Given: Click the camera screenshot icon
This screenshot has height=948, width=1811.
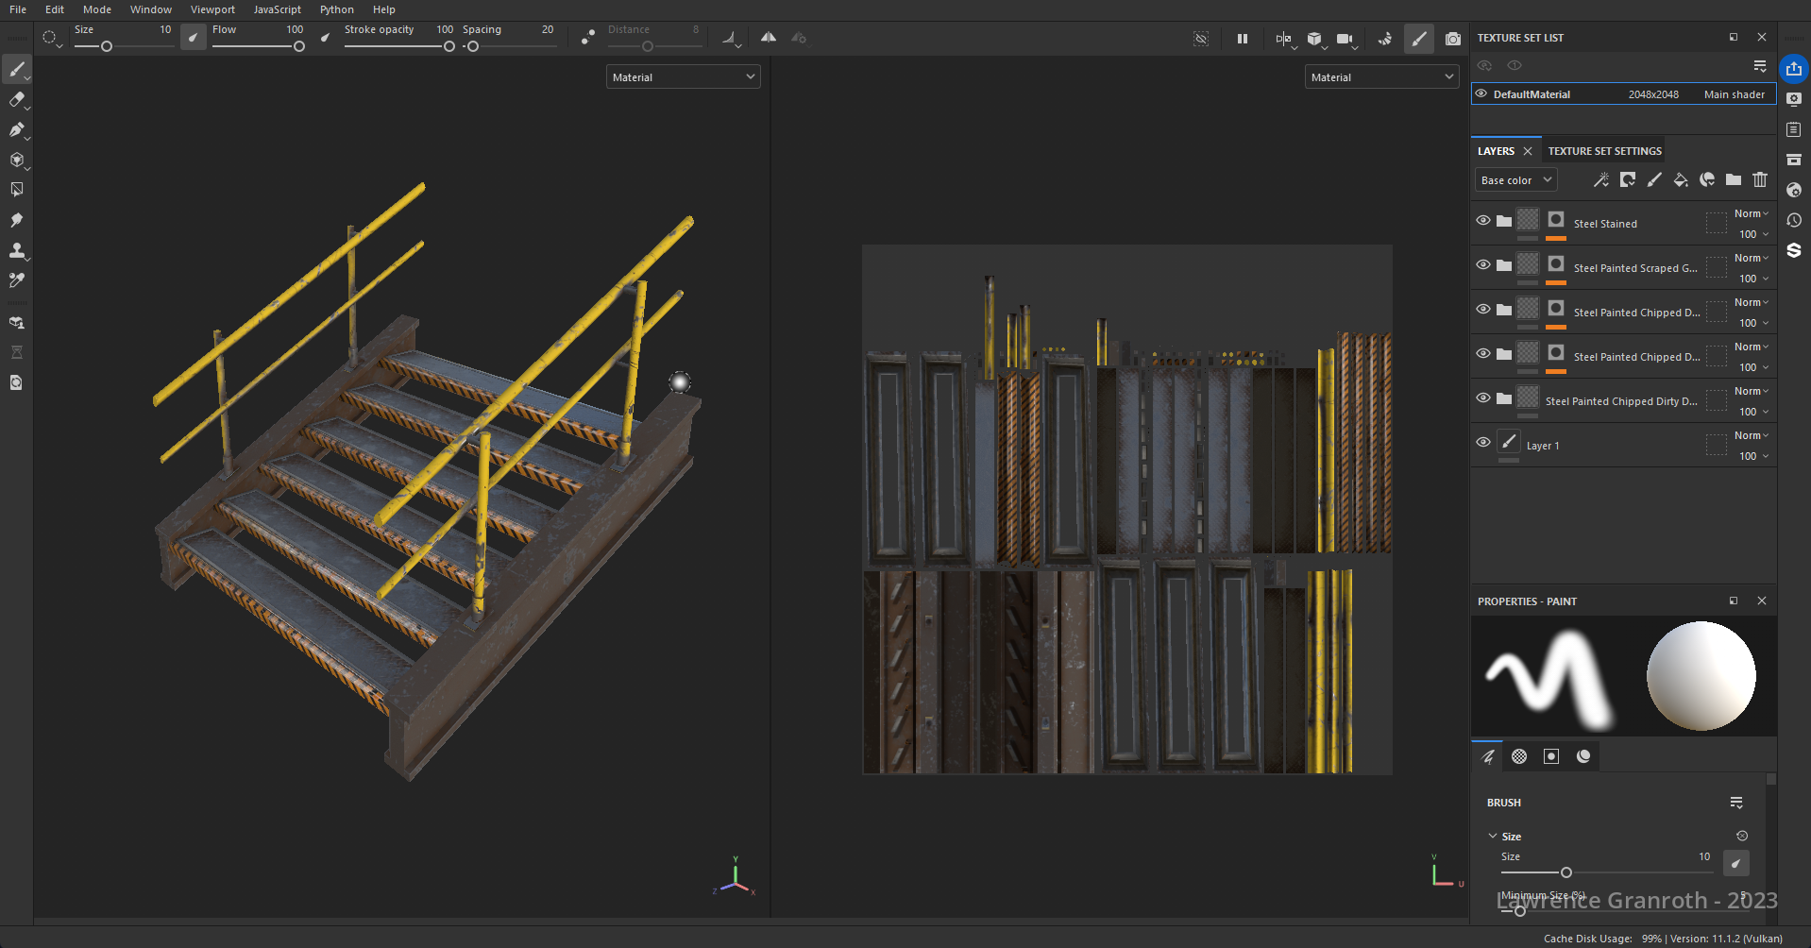Looking at the screenshot, I should pos(1453,39).
